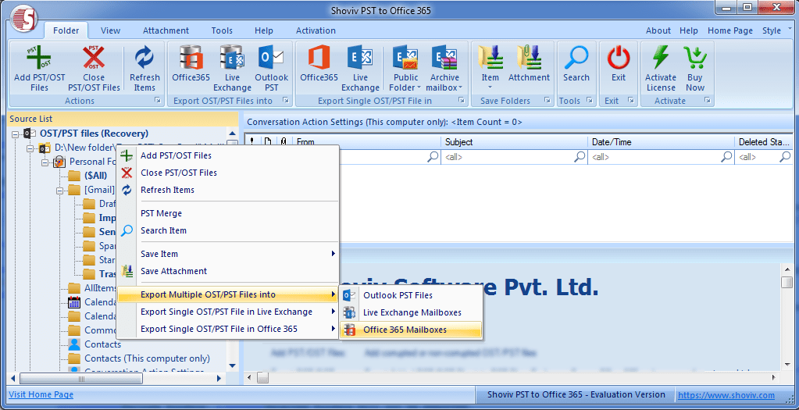The image size is (799, 410).
Task: Click Actions group dialog launcher
Action: pos(157,101)
